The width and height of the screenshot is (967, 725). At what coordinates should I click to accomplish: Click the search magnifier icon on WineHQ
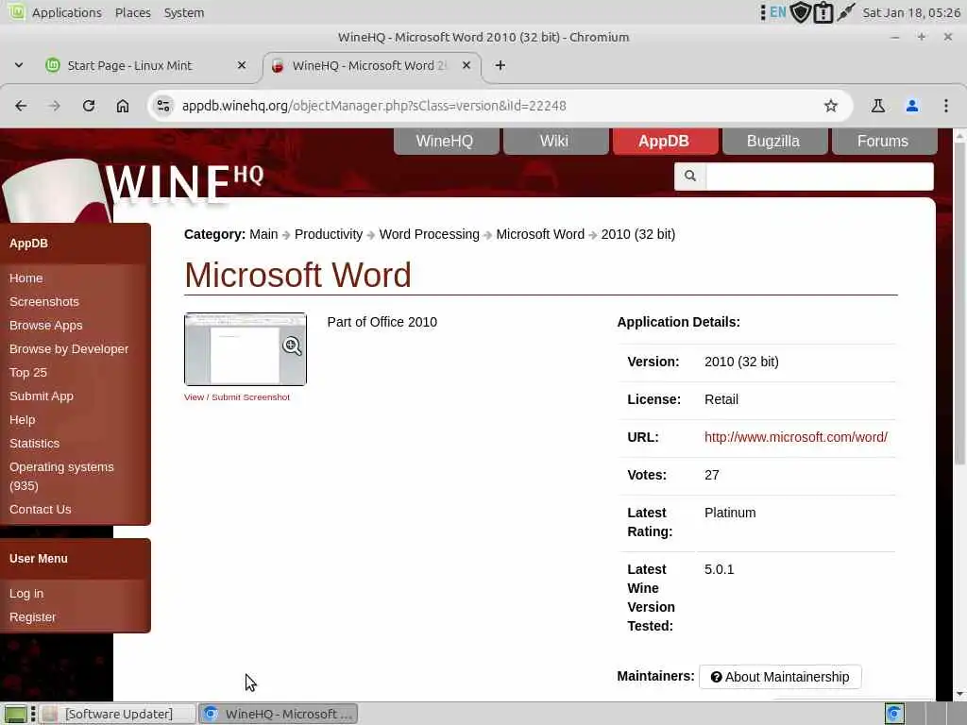click(690, 177)
